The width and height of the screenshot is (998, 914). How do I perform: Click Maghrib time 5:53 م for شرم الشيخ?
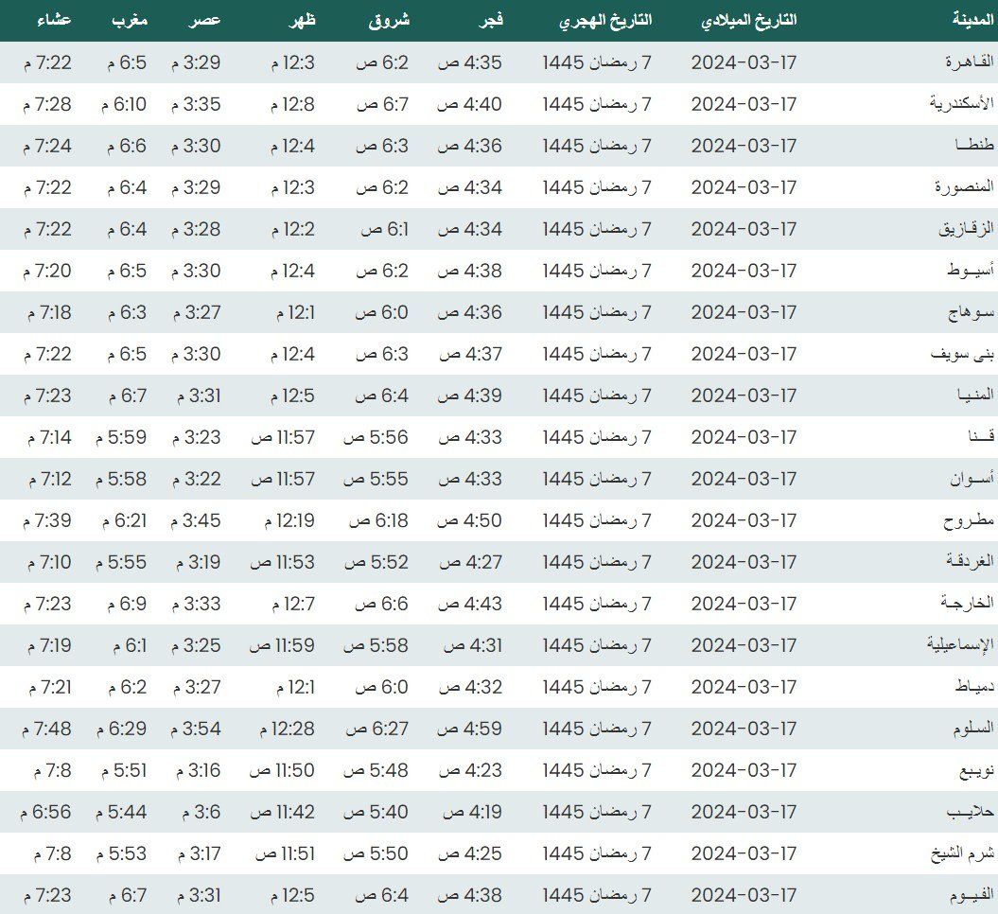tap(121, 853)
